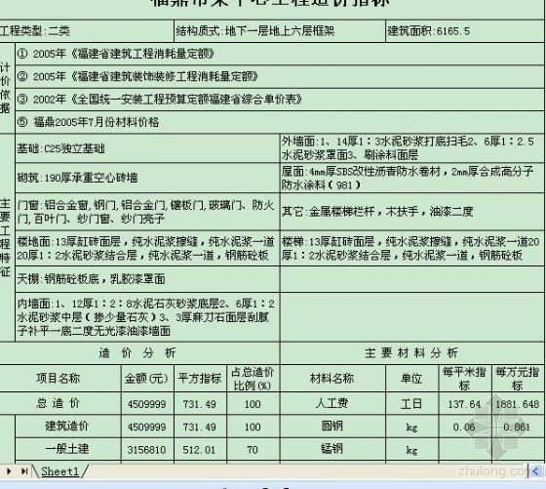
Task: Switch to the Sheet1 tab
Action: click(x=59, y=471)
